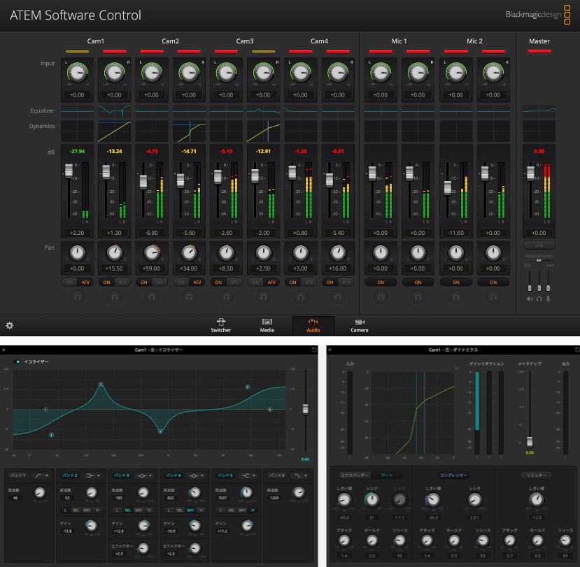Toggle ON for Cam1 left channel
The image size is (580, 567).
tap(69, 282)
